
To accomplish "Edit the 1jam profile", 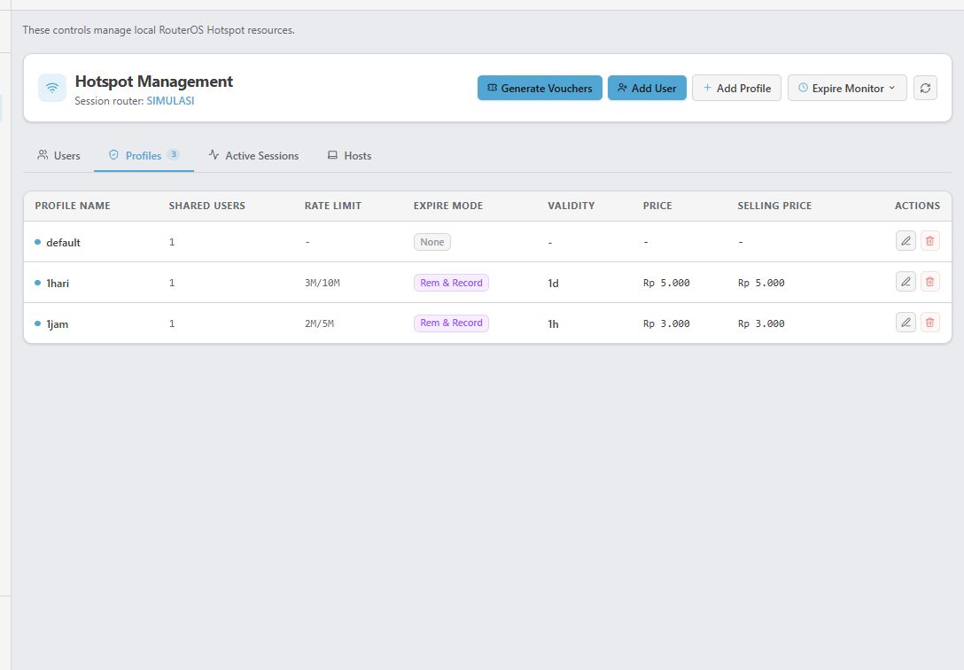I will pyautogui.click(x=906, y=322).
